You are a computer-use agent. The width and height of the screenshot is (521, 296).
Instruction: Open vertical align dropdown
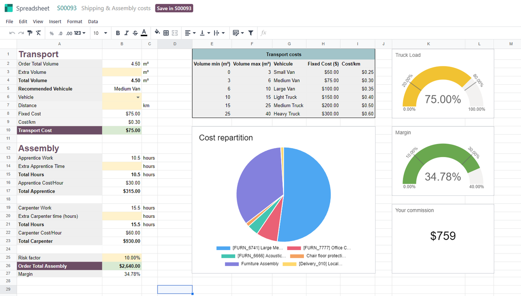pyautogui.click(x=204, y=33)
